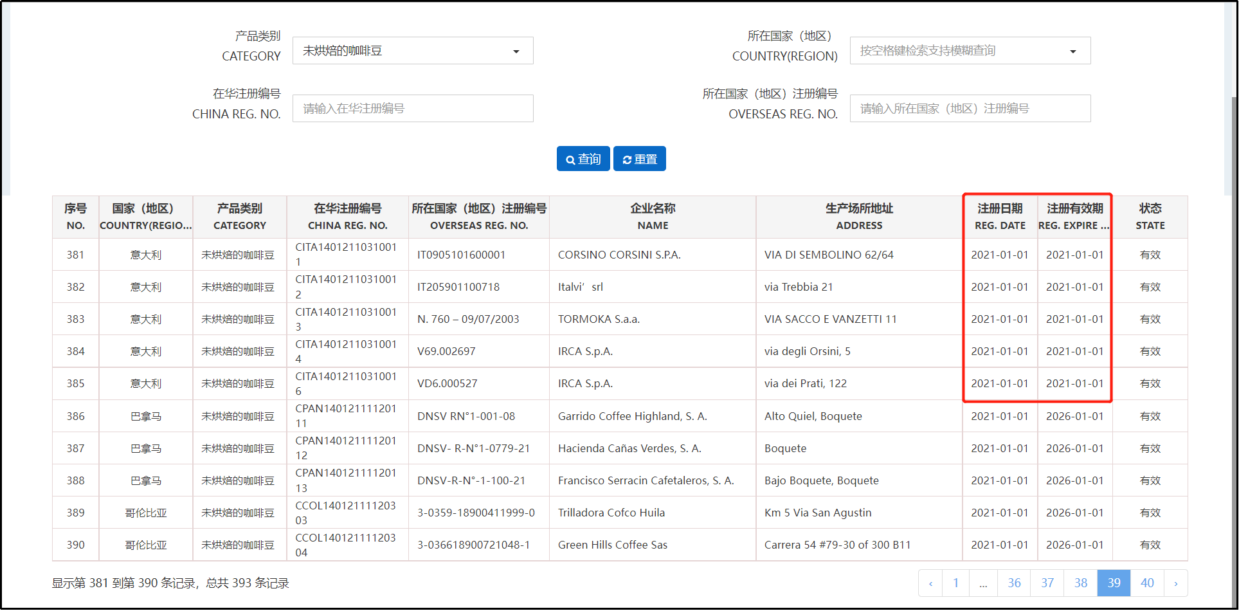Click China reg number CPAN14012111120111

(x=346, y=416)
